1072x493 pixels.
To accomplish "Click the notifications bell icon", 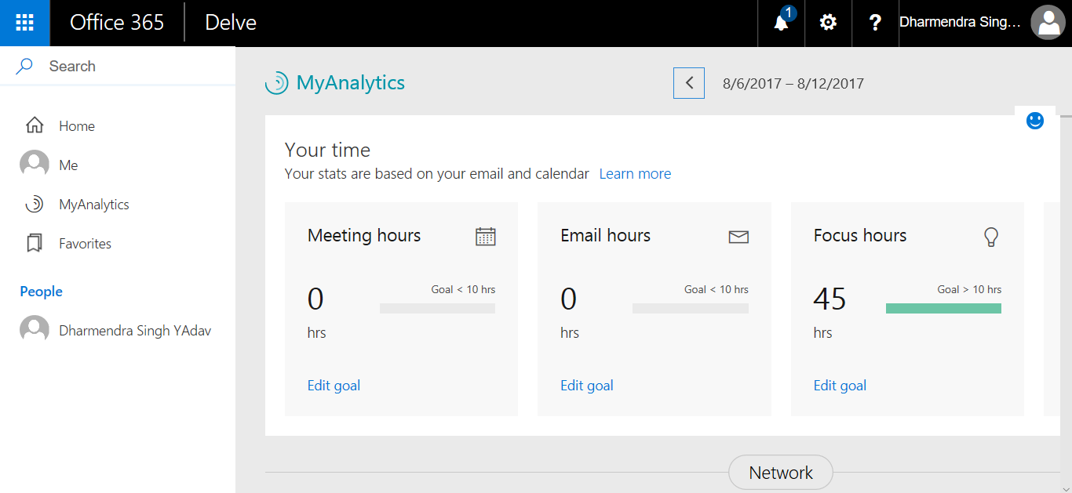I will pos(779,22).
